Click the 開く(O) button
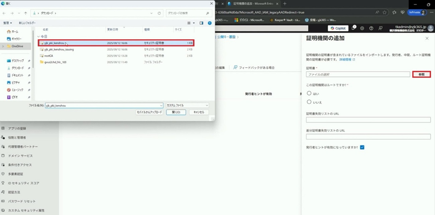The height and width of the screenshot is (215, 435). click(x=176, y=112)
